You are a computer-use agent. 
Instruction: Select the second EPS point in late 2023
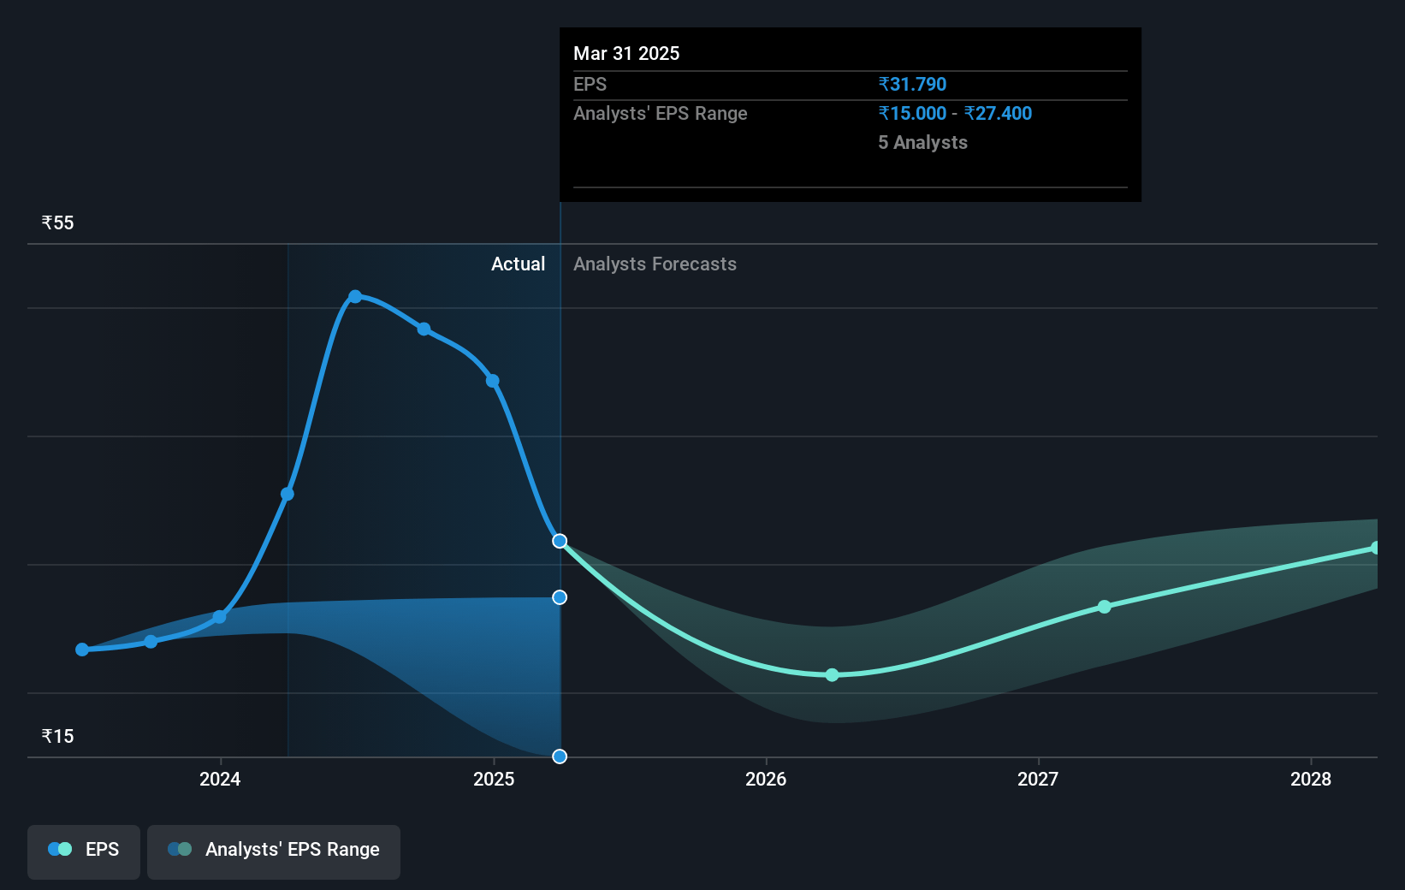pyautogui.click(x=151, y=641)
